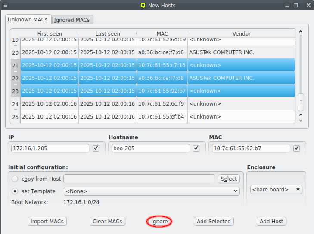
Task: Click the Select button for host copy
Action: tap(229, 179)
